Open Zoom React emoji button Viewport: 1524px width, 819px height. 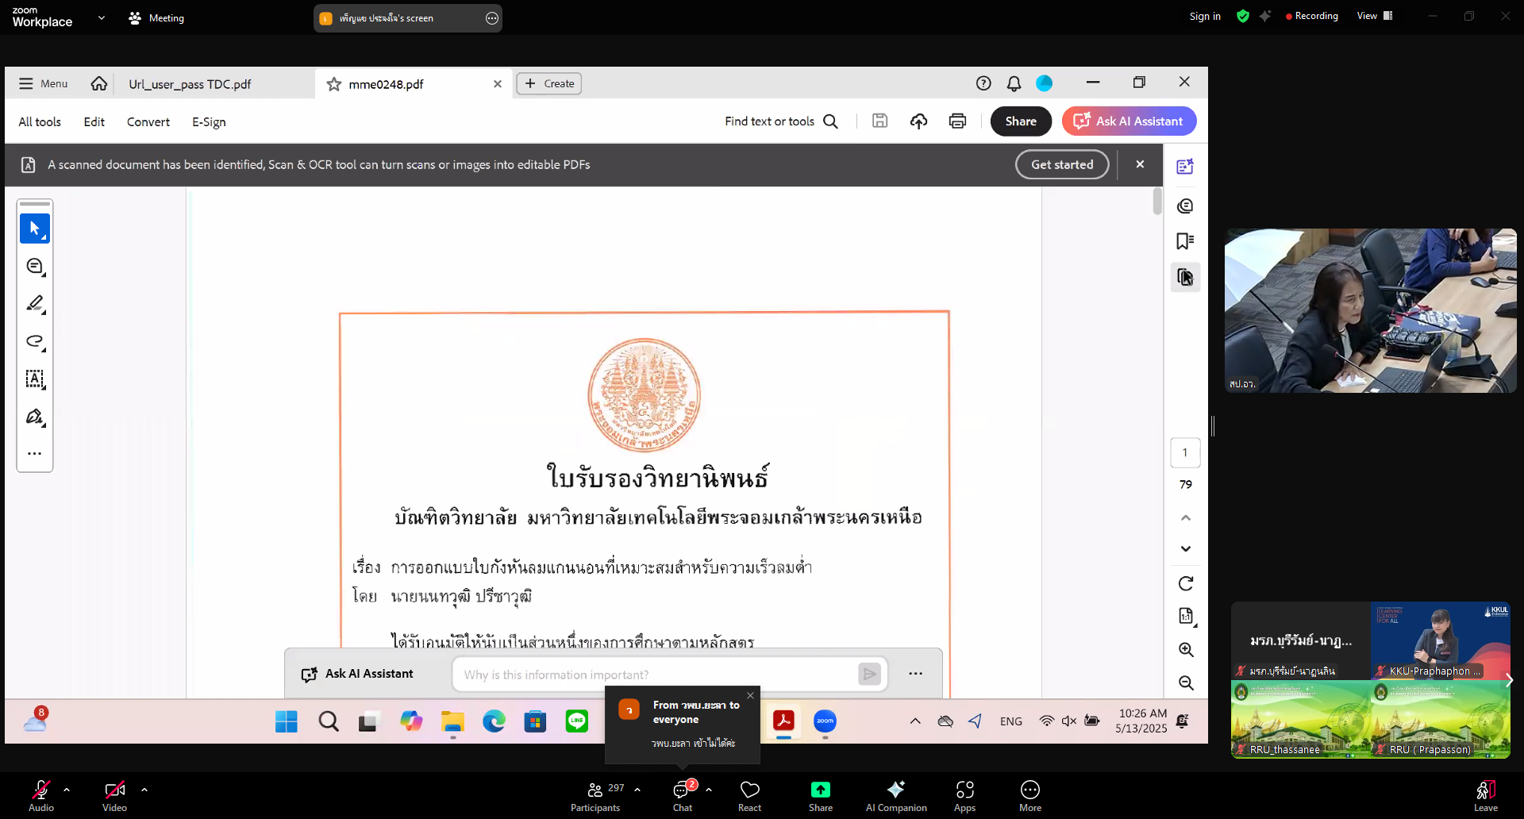[750, 796]
